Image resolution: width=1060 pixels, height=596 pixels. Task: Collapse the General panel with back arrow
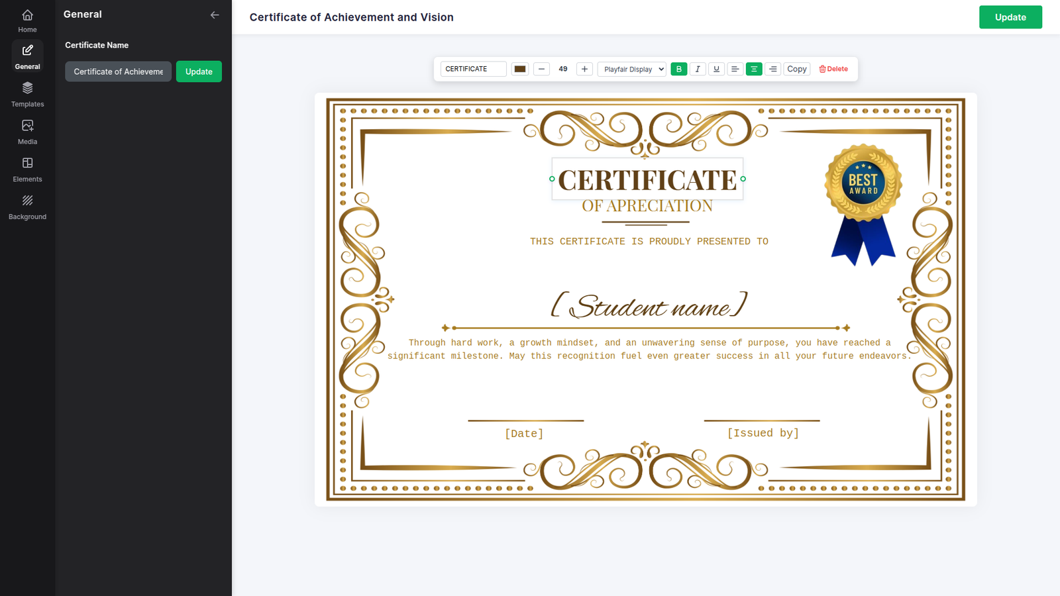point(215,15)
